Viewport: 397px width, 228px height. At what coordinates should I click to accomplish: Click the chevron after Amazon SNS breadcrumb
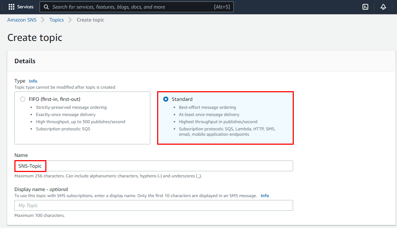point(43,20)
